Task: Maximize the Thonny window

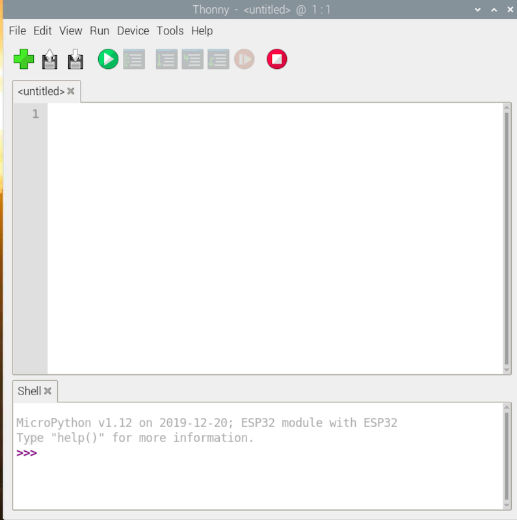Action: pos(494,10)
